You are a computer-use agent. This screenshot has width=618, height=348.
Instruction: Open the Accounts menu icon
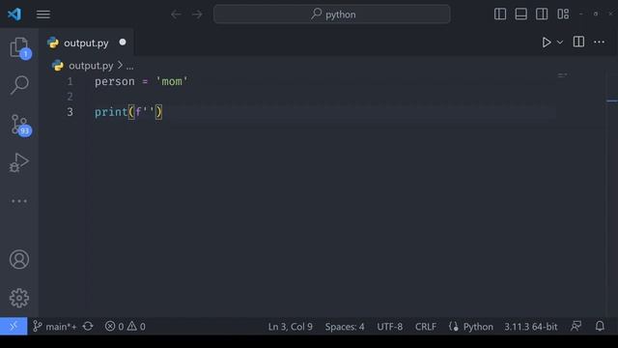19,260
